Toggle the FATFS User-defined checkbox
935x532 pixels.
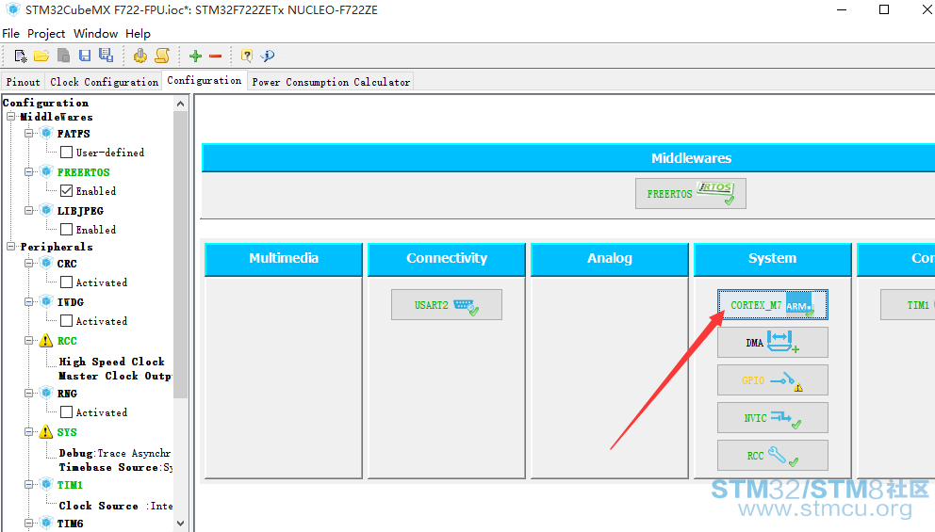coord(67,153)
